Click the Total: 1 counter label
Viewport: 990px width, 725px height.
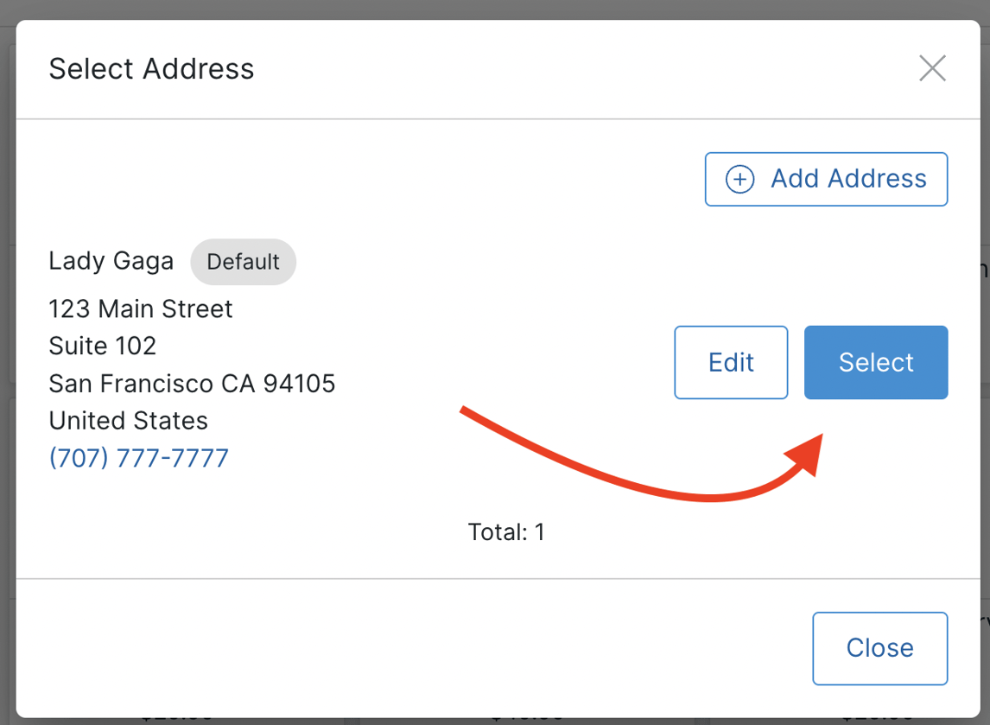pos(506,531)
